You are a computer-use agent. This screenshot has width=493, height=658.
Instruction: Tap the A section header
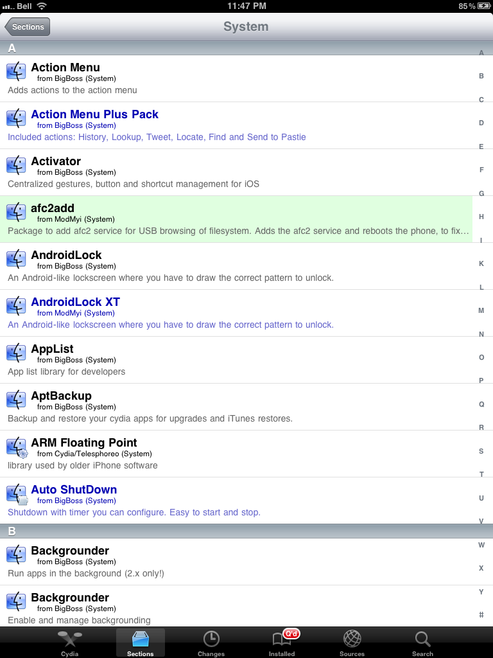[x=246, y=48]
